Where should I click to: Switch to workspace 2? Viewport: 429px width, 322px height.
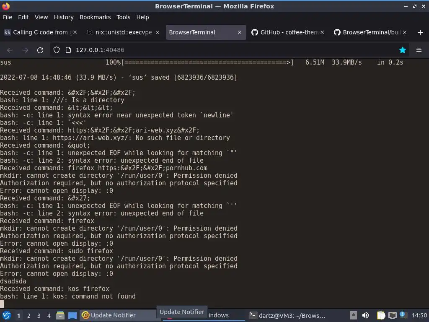(29, 316)
